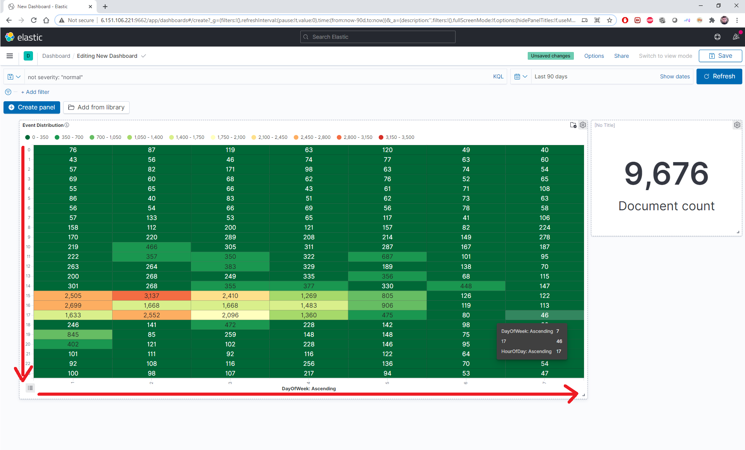Open the saved query dropdown menu
The height and width of the screenshot is (450, 745).
(x=14, y=76)
